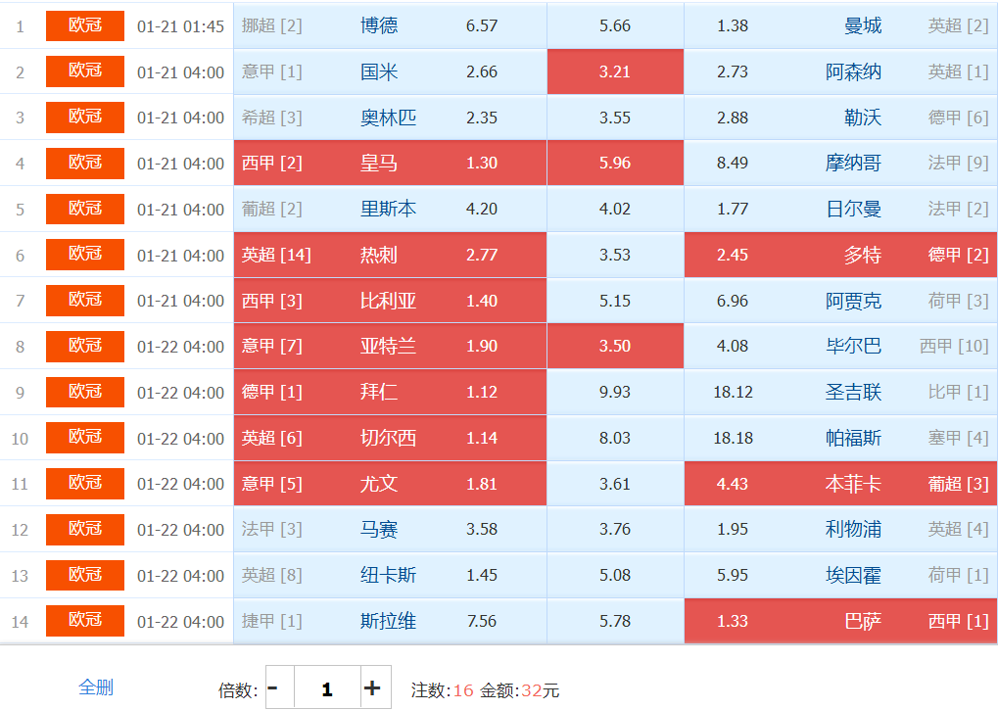
Task: Deselect 巴萨 away win odds 1.33
Action: (839, 621)
